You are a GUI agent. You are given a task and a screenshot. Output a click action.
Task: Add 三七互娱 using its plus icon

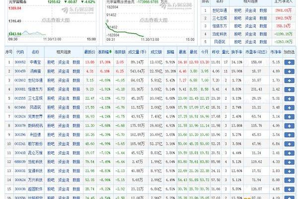pyautogui.click(x=290, y=99)
